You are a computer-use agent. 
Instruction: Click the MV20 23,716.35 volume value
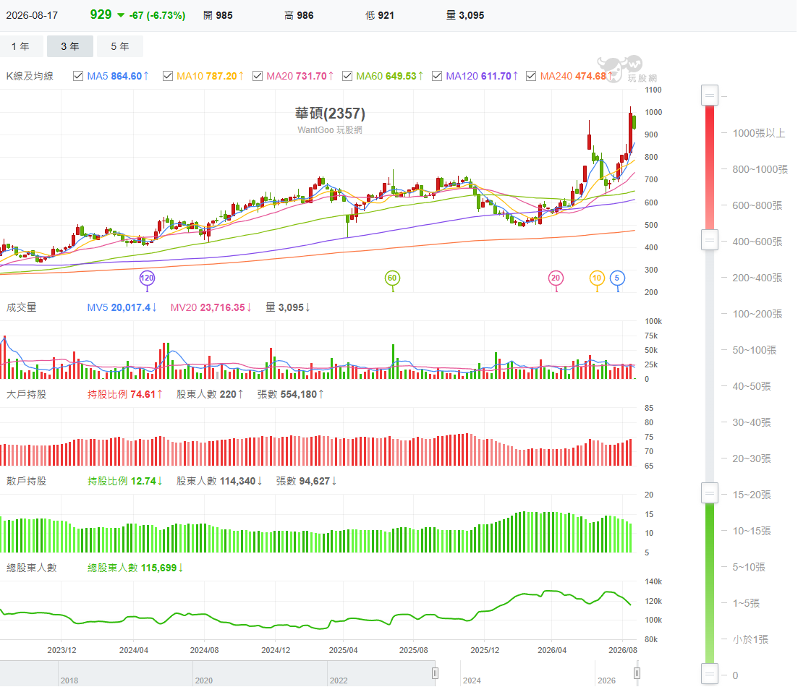click(x=211, y=307)
